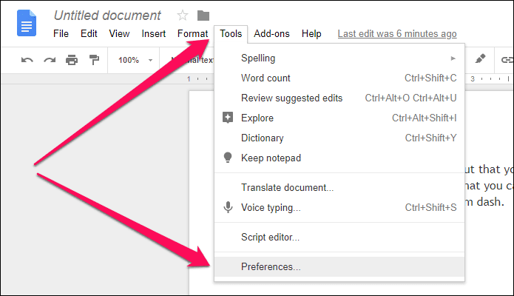Open the Insert menu
514x296 pixels.
pos(153,33)
